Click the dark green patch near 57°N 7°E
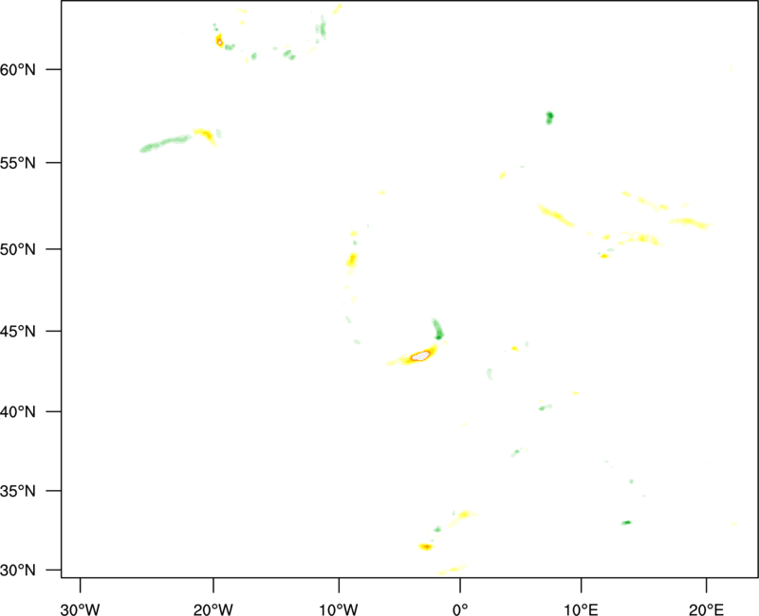Viewport: 759px width, 616px height. pos(549,117)
